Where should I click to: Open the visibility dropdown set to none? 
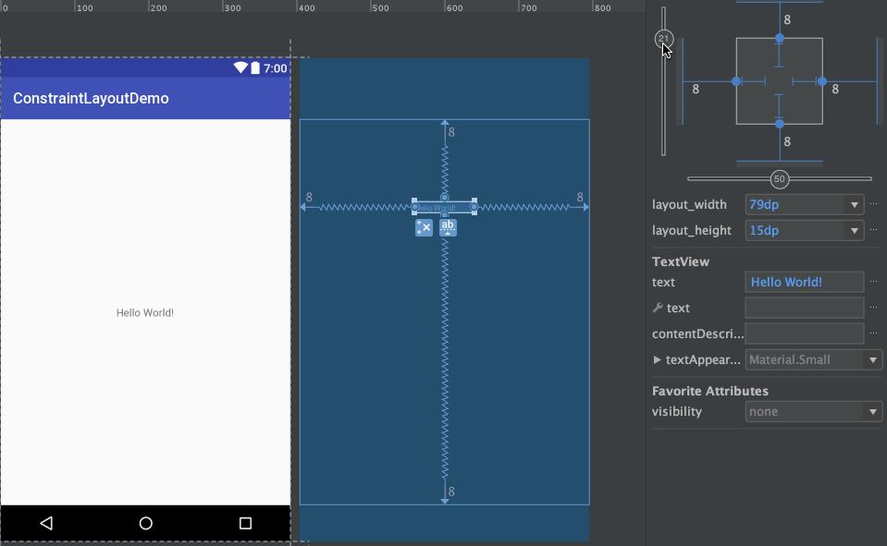coord(813,411)
